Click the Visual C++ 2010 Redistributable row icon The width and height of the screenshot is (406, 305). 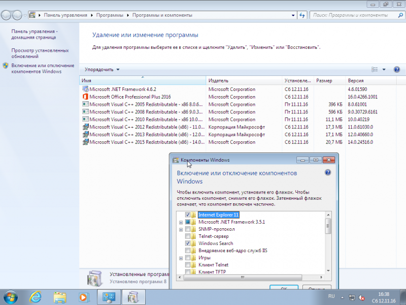pyautogui.click(x=85, y=119)
